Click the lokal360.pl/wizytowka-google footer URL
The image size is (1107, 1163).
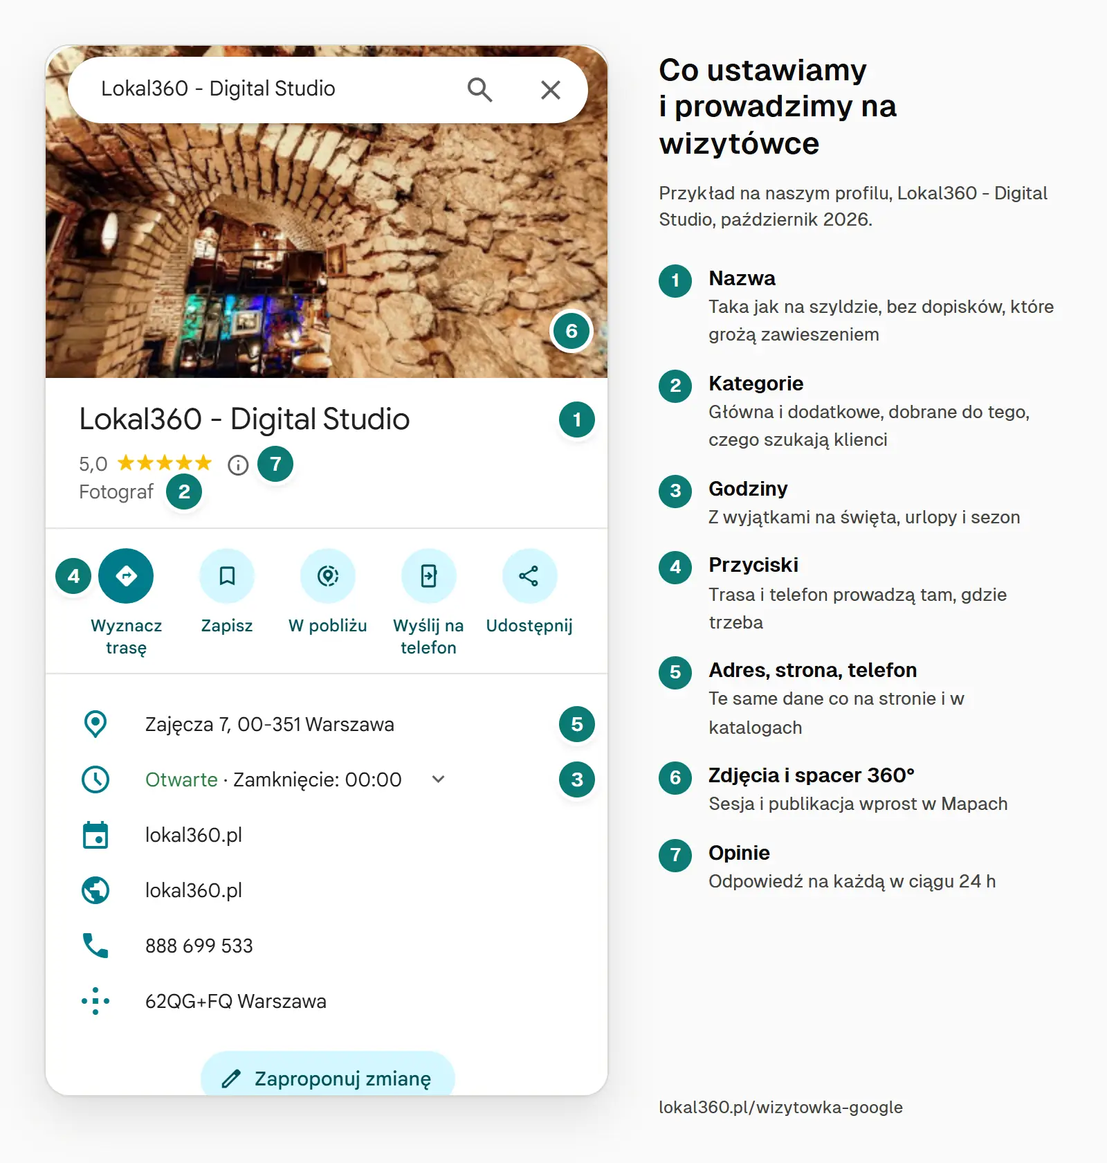pos(780,1108)
